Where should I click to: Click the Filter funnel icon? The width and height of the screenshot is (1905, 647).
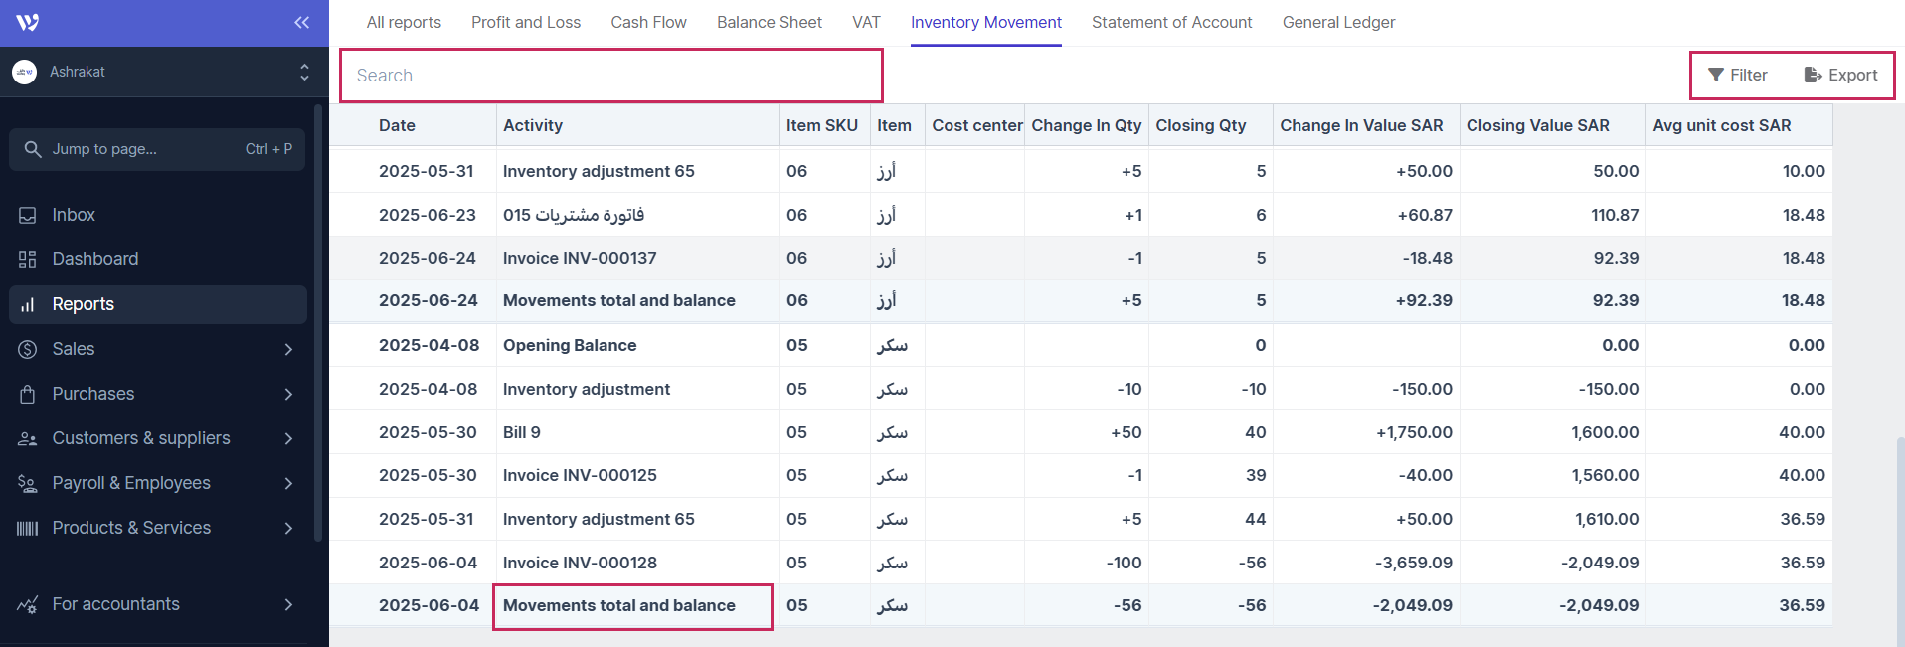(1715, 75)
